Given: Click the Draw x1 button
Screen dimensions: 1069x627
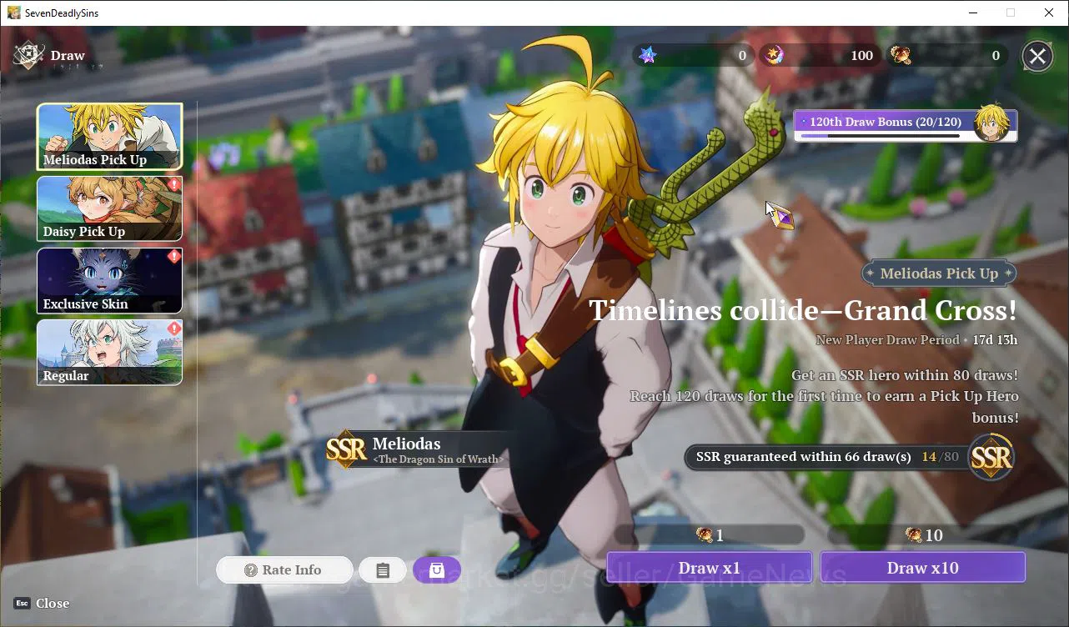Looking at the screenshot, I should click(710, 568).
